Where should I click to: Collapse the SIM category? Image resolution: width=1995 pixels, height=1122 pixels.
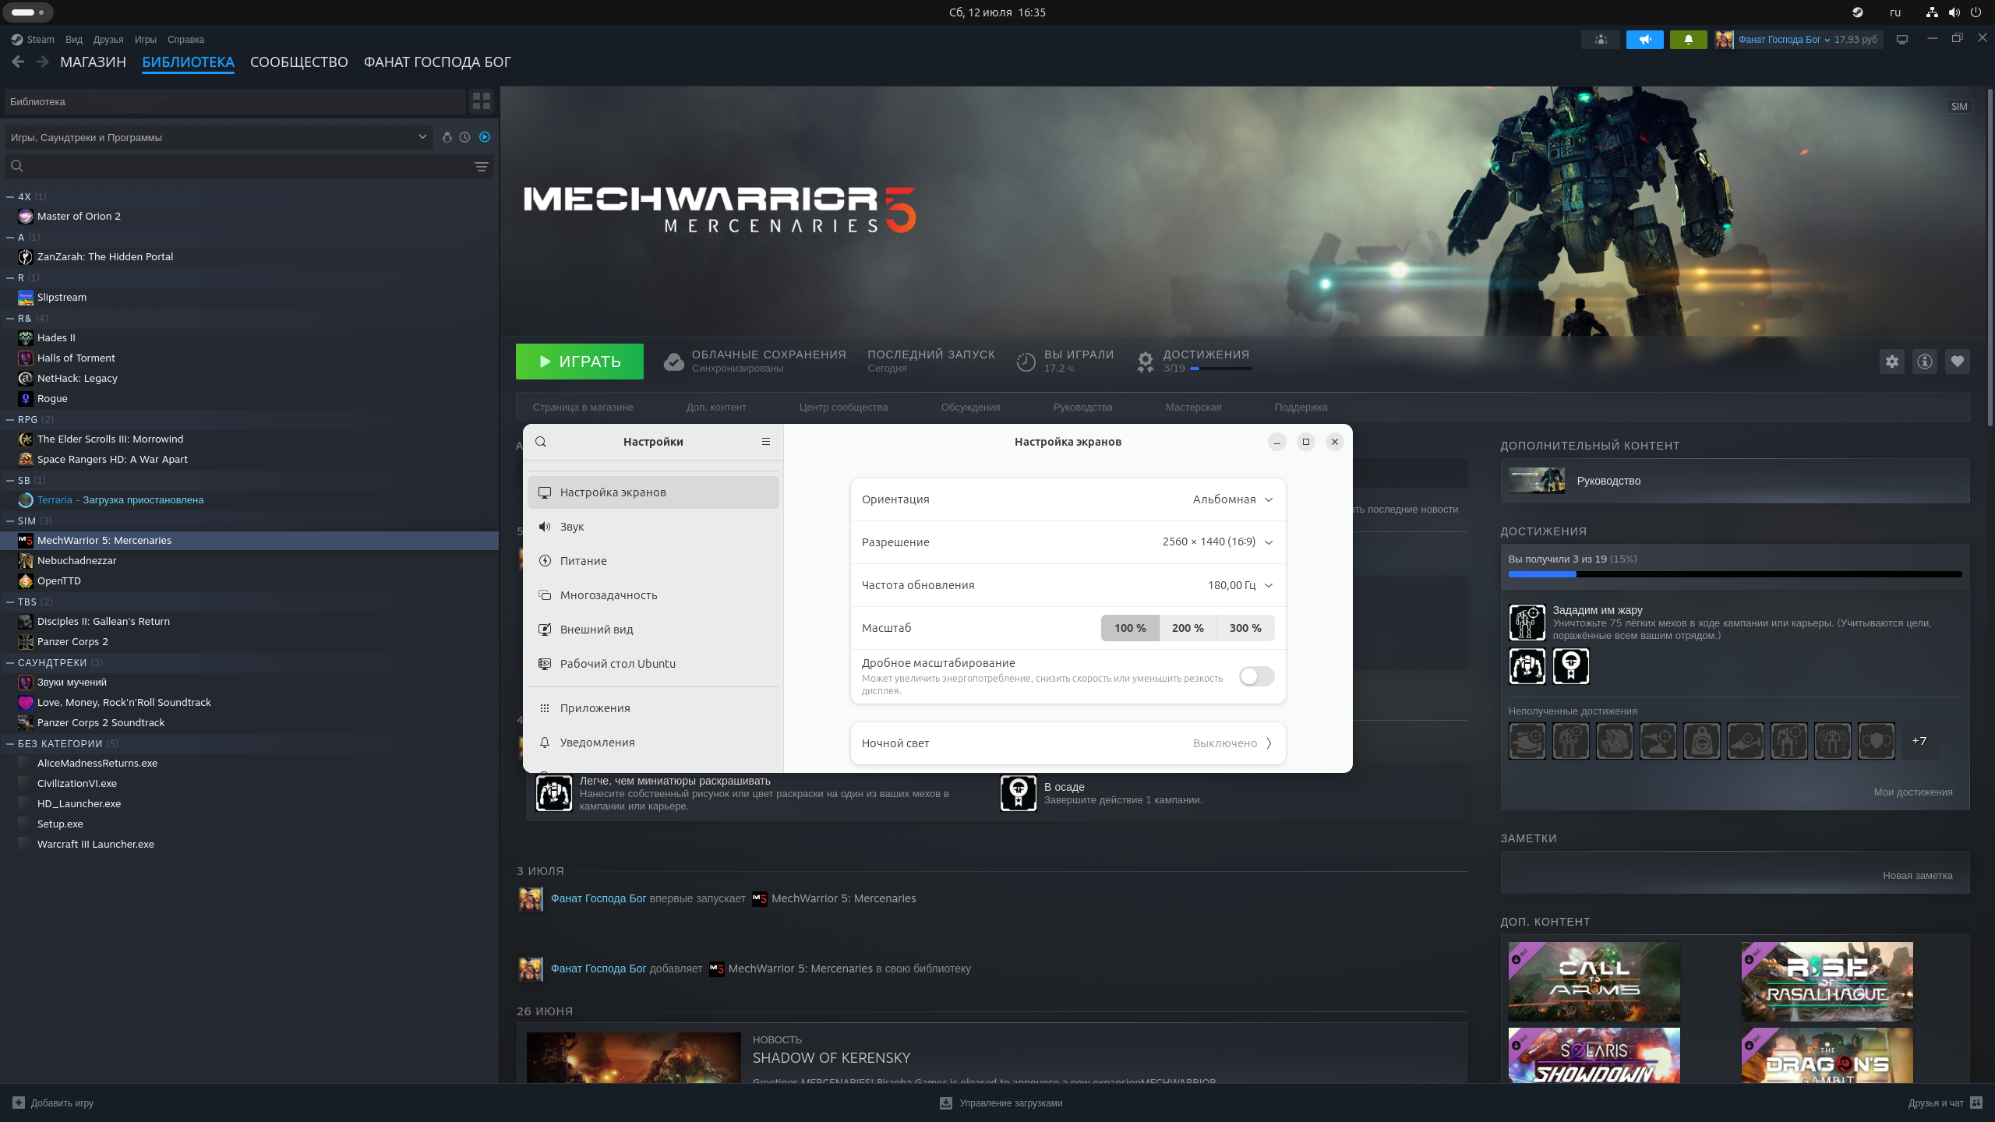(10, 521)
